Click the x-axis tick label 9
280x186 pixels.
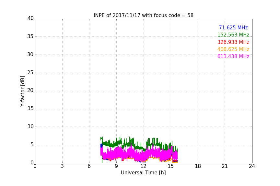(x=116, y=166)
